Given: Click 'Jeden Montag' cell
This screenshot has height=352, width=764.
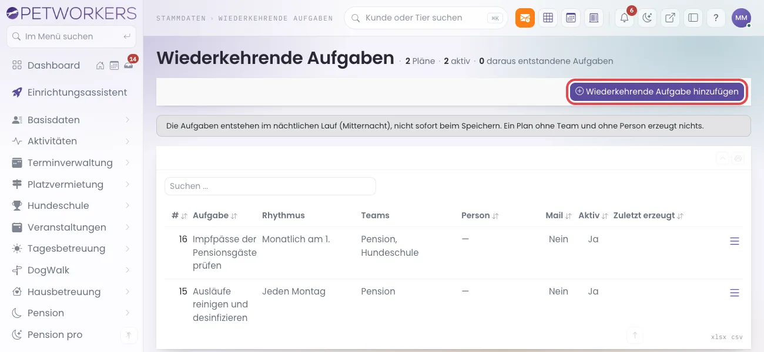Looking at the screenshot, I should pos(293,292).
